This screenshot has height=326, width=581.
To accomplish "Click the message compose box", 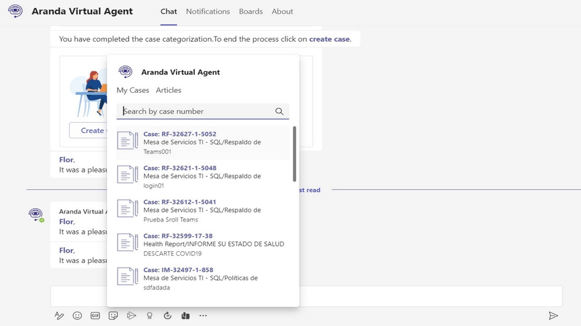I will pyautogui.click(x=306, y=296).
